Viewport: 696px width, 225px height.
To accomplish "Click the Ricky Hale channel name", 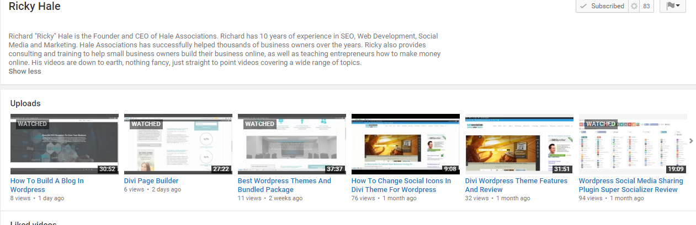I will [x=35, y=7].
